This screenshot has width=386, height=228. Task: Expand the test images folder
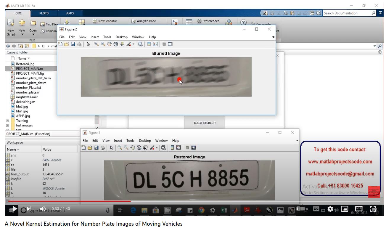coord(7,126)
